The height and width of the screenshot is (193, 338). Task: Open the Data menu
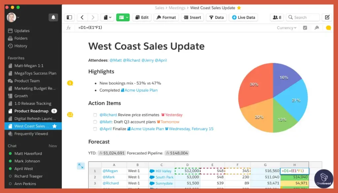217,17
